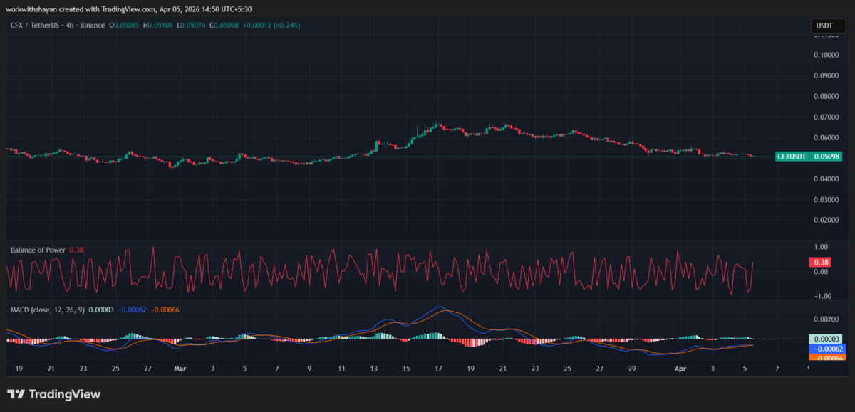Click the Apr label on the time axis
The image size is (855, 412).
point(680,369)
